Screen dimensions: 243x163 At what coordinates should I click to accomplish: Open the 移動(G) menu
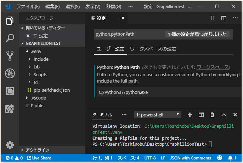coord(114,6)
